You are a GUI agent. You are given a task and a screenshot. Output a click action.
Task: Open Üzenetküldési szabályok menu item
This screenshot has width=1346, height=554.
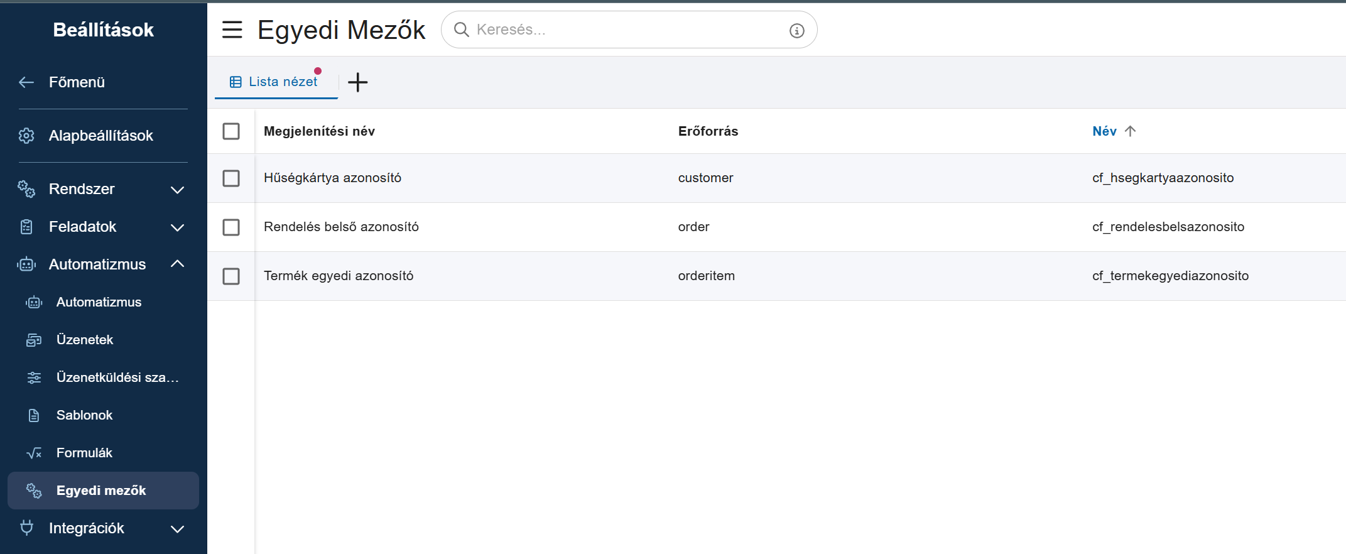click(117, 377)
